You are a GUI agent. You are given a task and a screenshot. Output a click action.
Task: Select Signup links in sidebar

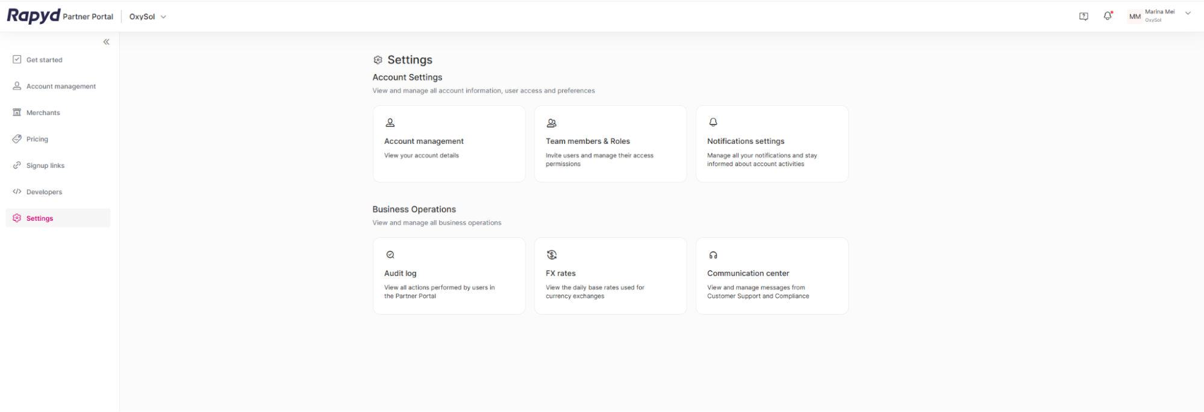(45, 165)
